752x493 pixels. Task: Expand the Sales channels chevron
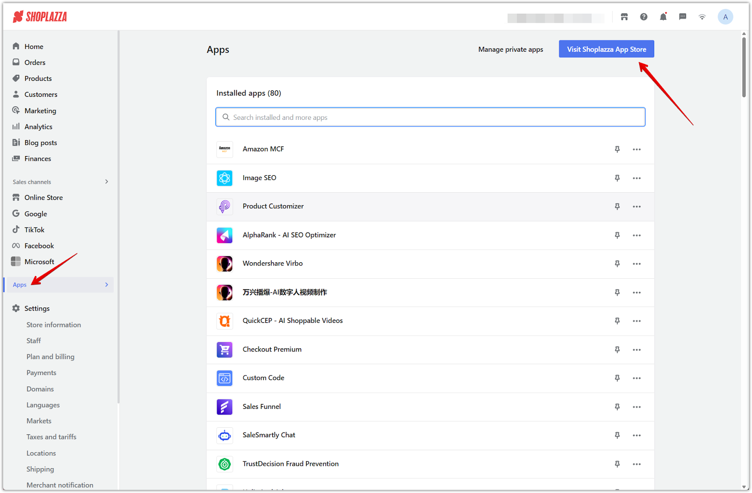tap(107, 182)
